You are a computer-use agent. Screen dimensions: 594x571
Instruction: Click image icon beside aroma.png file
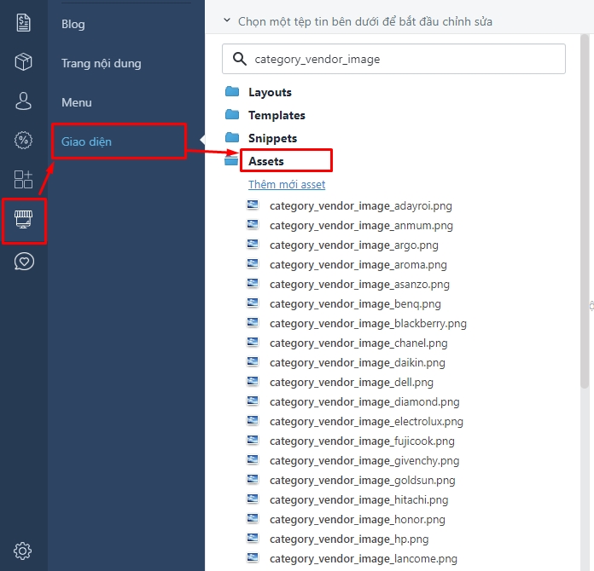(253, 263)
